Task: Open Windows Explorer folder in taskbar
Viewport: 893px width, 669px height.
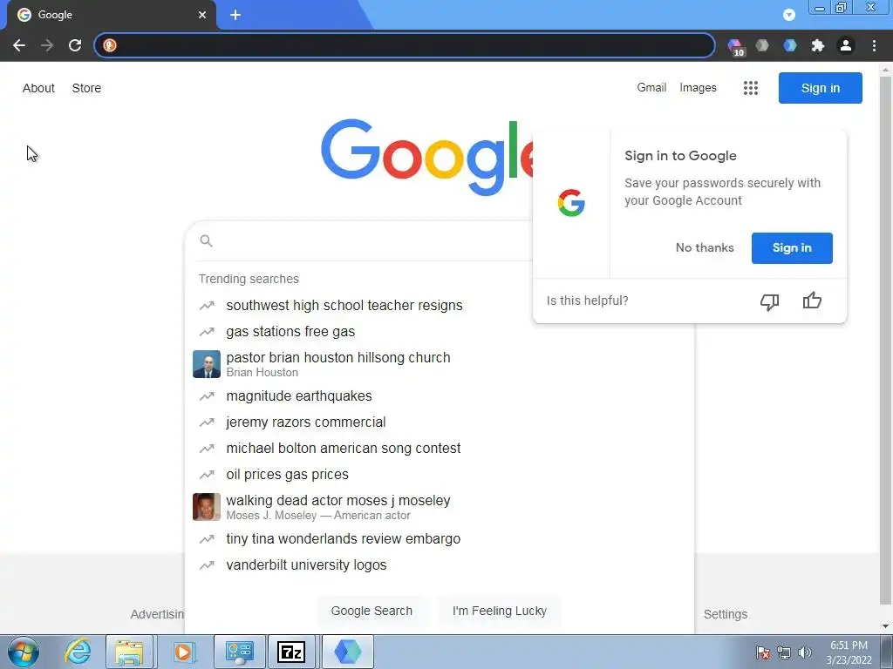Action: pos(129,652)
